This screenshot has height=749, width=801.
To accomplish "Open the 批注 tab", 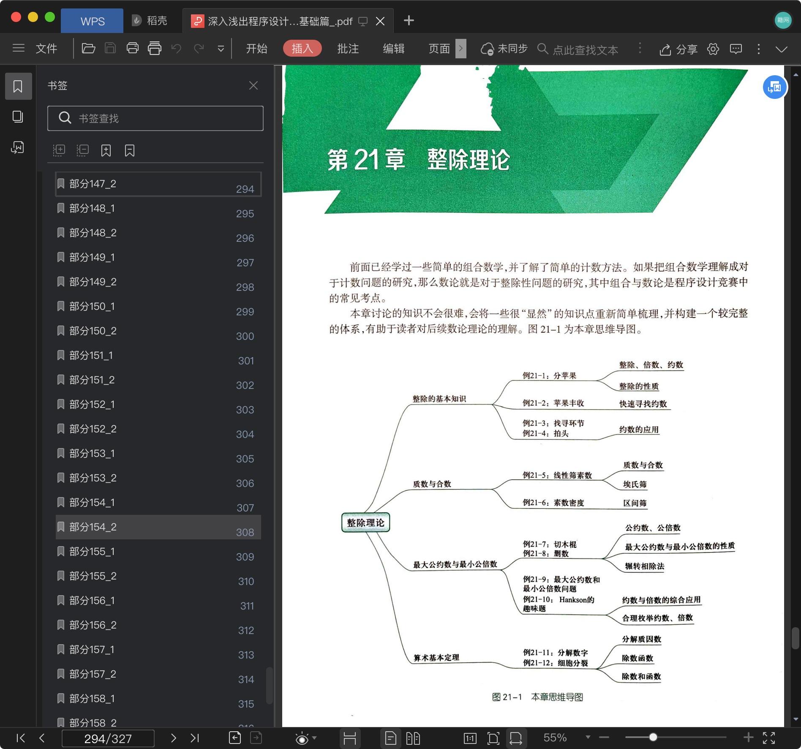I will click(348, 49).
